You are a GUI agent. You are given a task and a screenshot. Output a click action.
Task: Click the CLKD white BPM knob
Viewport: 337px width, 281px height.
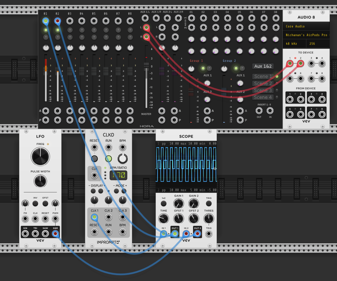click(x=122, y=159)
